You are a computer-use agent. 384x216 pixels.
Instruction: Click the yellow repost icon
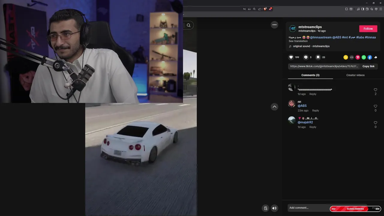click(x=346, y=57)
